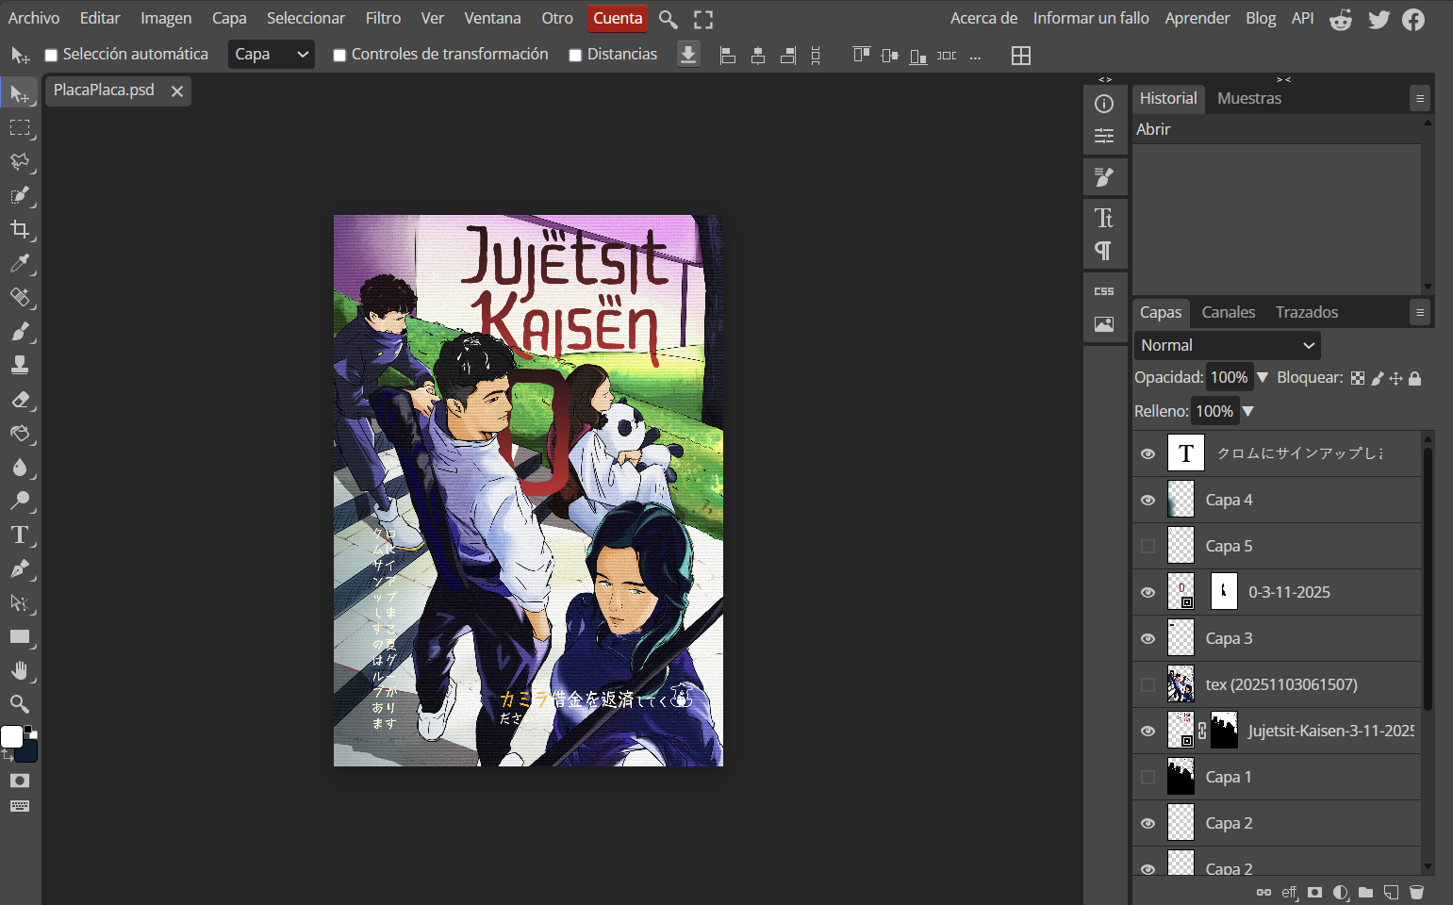The width and height of the screenshot is (1453, 905).
Task: Open the Normal blend mode dropdown
Action: click(1227, 345)
